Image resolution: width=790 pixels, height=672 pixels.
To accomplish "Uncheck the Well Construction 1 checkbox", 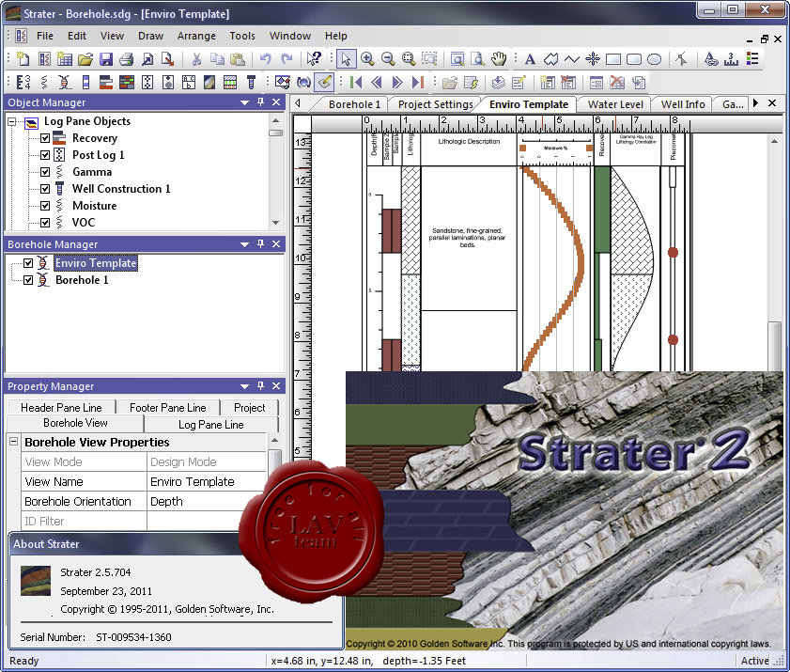I will click(x=45, y=189).
